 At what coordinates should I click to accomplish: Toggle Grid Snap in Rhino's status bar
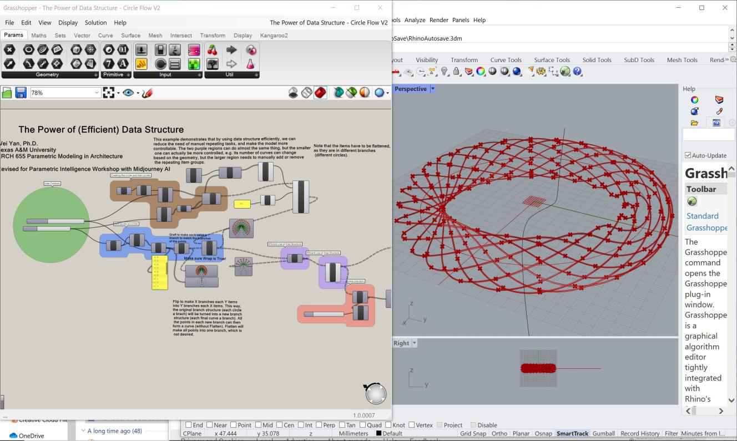pos(473,433)
